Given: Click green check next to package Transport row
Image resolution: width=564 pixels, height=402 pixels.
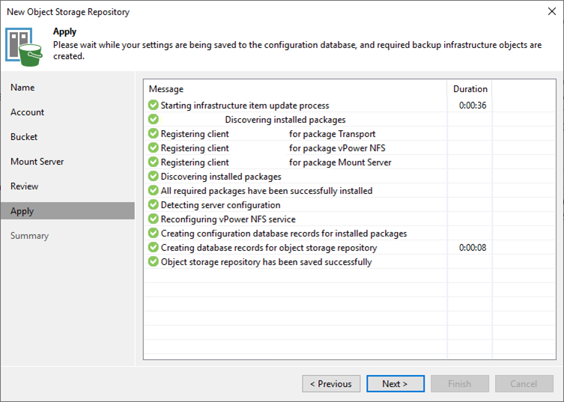Looking at the screenshot, I should (x=154, y=134).
